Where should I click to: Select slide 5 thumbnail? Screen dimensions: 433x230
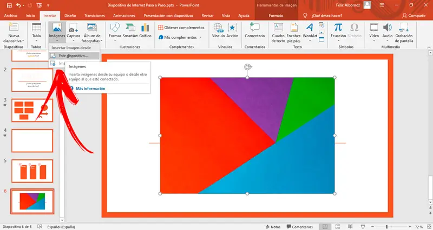[x=32, y=171]
